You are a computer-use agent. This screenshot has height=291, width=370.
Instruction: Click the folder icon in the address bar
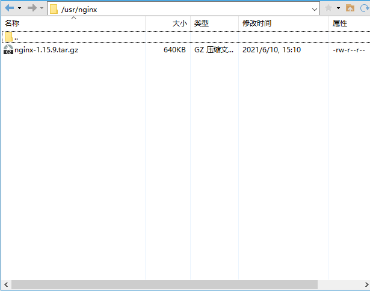(54, 10)
